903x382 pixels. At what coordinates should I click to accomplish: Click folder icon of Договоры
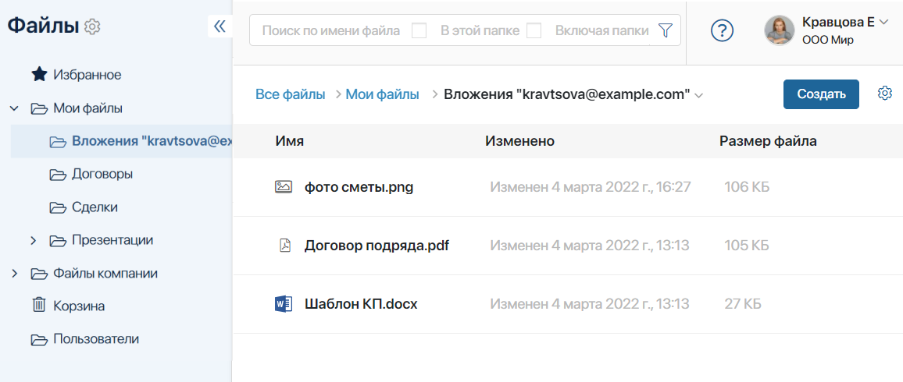tap(57, 174)
